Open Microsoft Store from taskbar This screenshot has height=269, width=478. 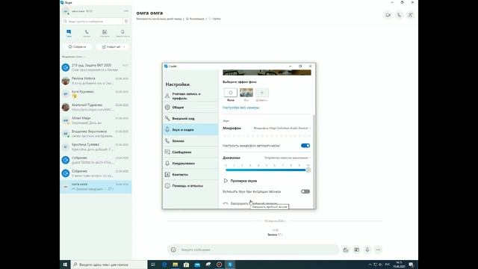pyautogui.click(x=186, y=265)
